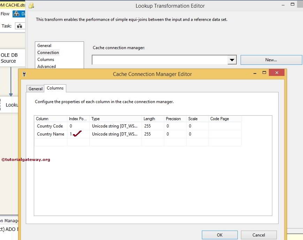The image size is (303, 240).
Task: Click the Cancel button
Action: click(x=258, y=235)
